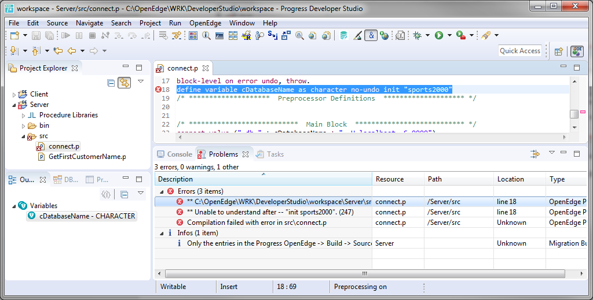Click the editor vertical scrollbar thumb
The width and height of the screenshot is (593, 300).
coord(574,114)
